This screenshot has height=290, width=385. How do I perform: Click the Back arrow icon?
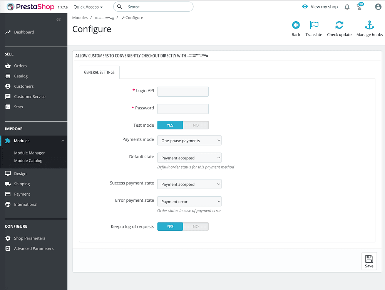pos(296,25)
